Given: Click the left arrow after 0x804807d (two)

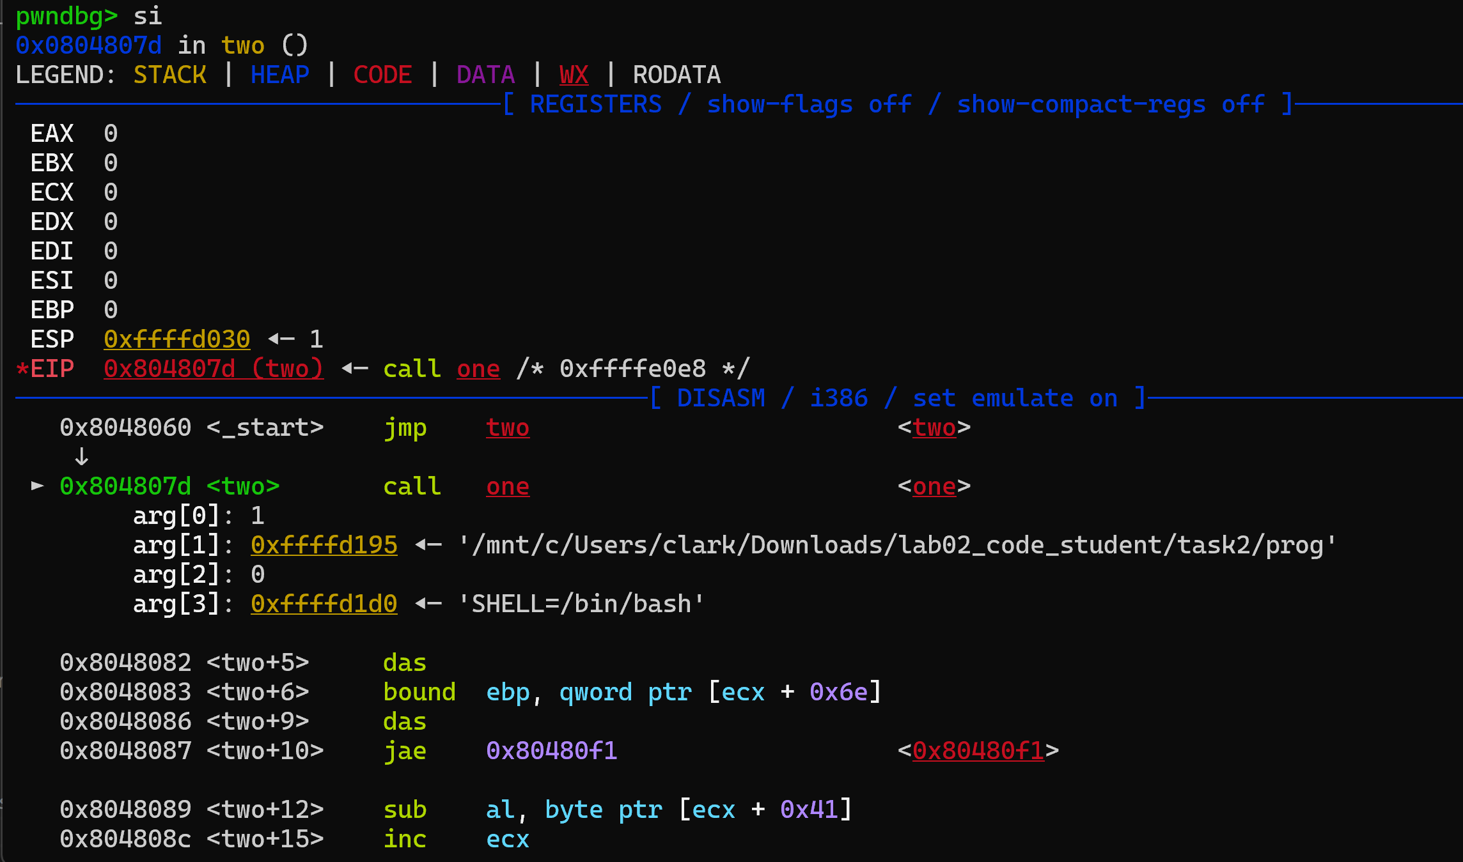Looking at the screenshot, I should pyautogui.click(x=354, y=369).
